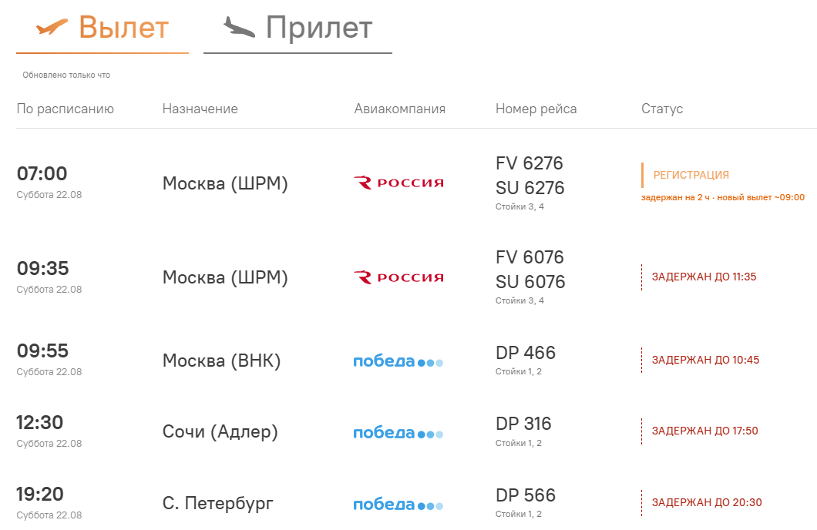
Task: Select the Сочи (Адлер) destination
Action: 220,431
